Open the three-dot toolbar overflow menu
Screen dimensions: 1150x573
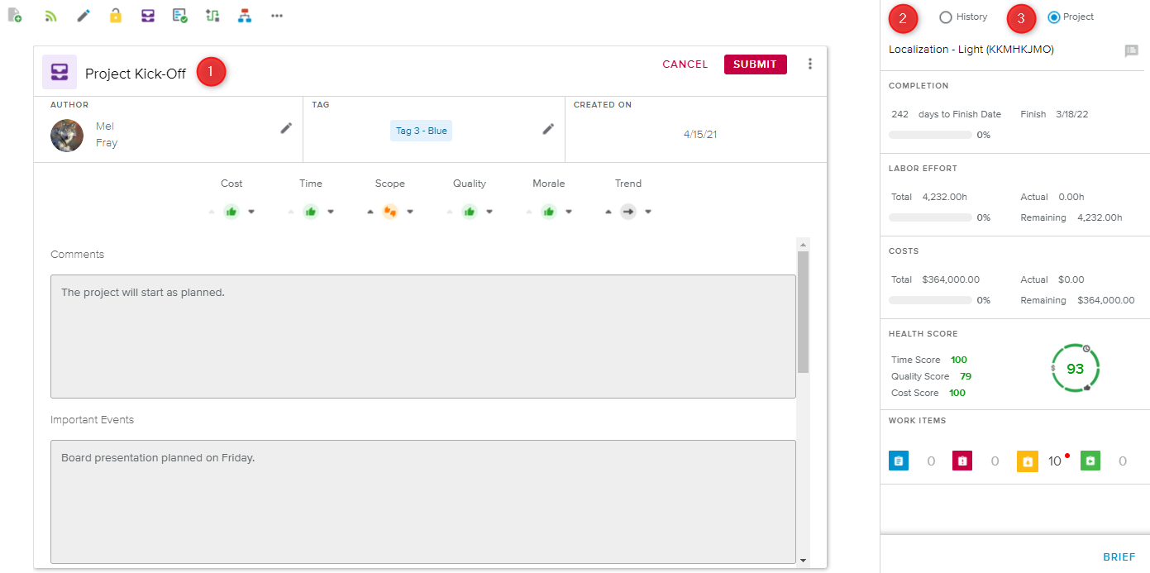pos(277,16)
